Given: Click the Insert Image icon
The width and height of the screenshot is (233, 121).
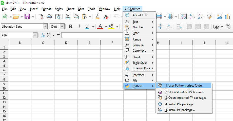Looking at the screenshot, I should 219,17.
